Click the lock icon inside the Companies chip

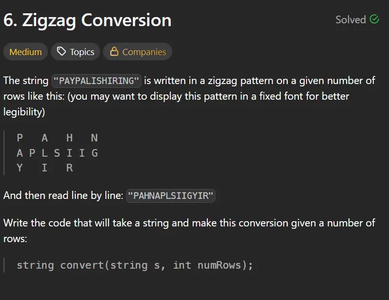click(x=114, y=51)
